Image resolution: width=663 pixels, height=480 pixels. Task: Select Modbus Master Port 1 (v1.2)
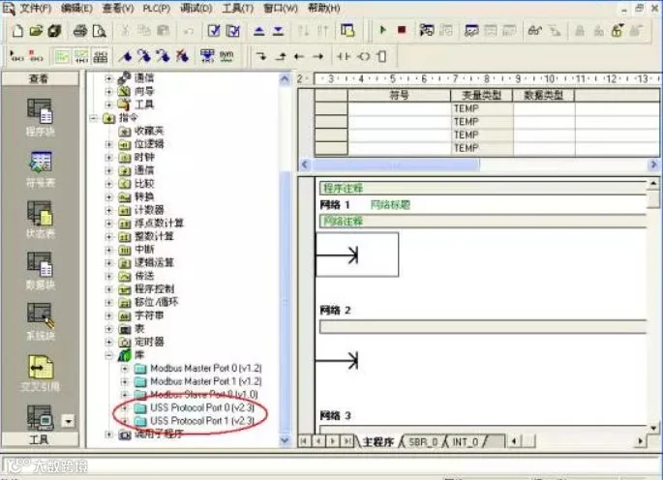(206, 381)
